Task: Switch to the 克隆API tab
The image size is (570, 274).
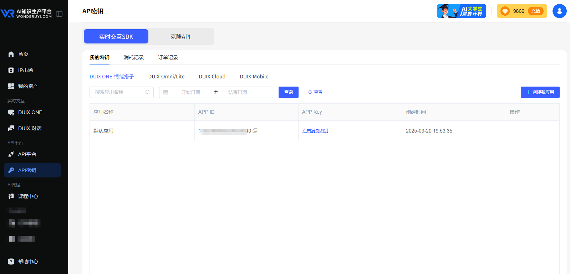Action: point(180,37)
